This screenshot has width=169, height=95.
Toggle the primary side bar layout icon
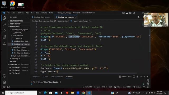pyautogui.click(x=124, y=13)
